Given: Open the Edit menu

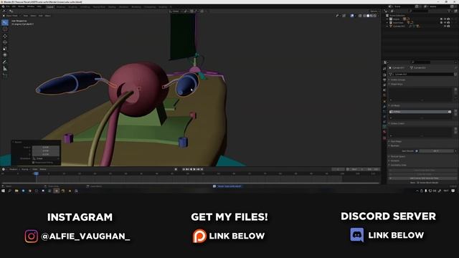Looking at the screenshot, I should (x=14, y=6).
